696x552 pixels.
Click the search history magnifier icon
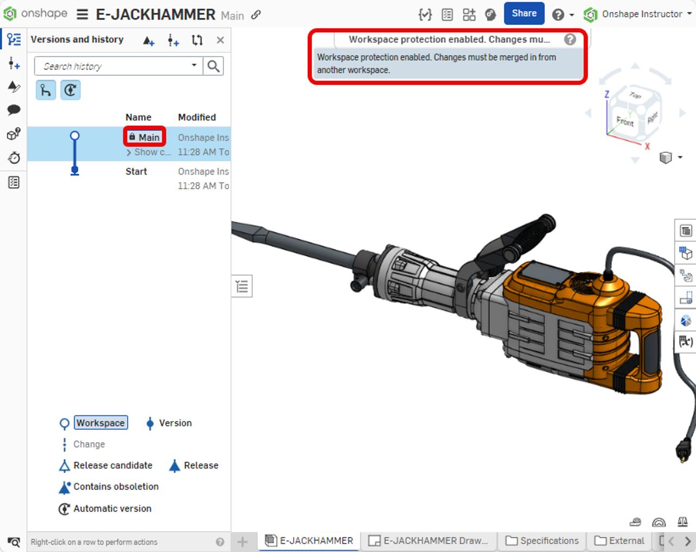tap(214, 66)
